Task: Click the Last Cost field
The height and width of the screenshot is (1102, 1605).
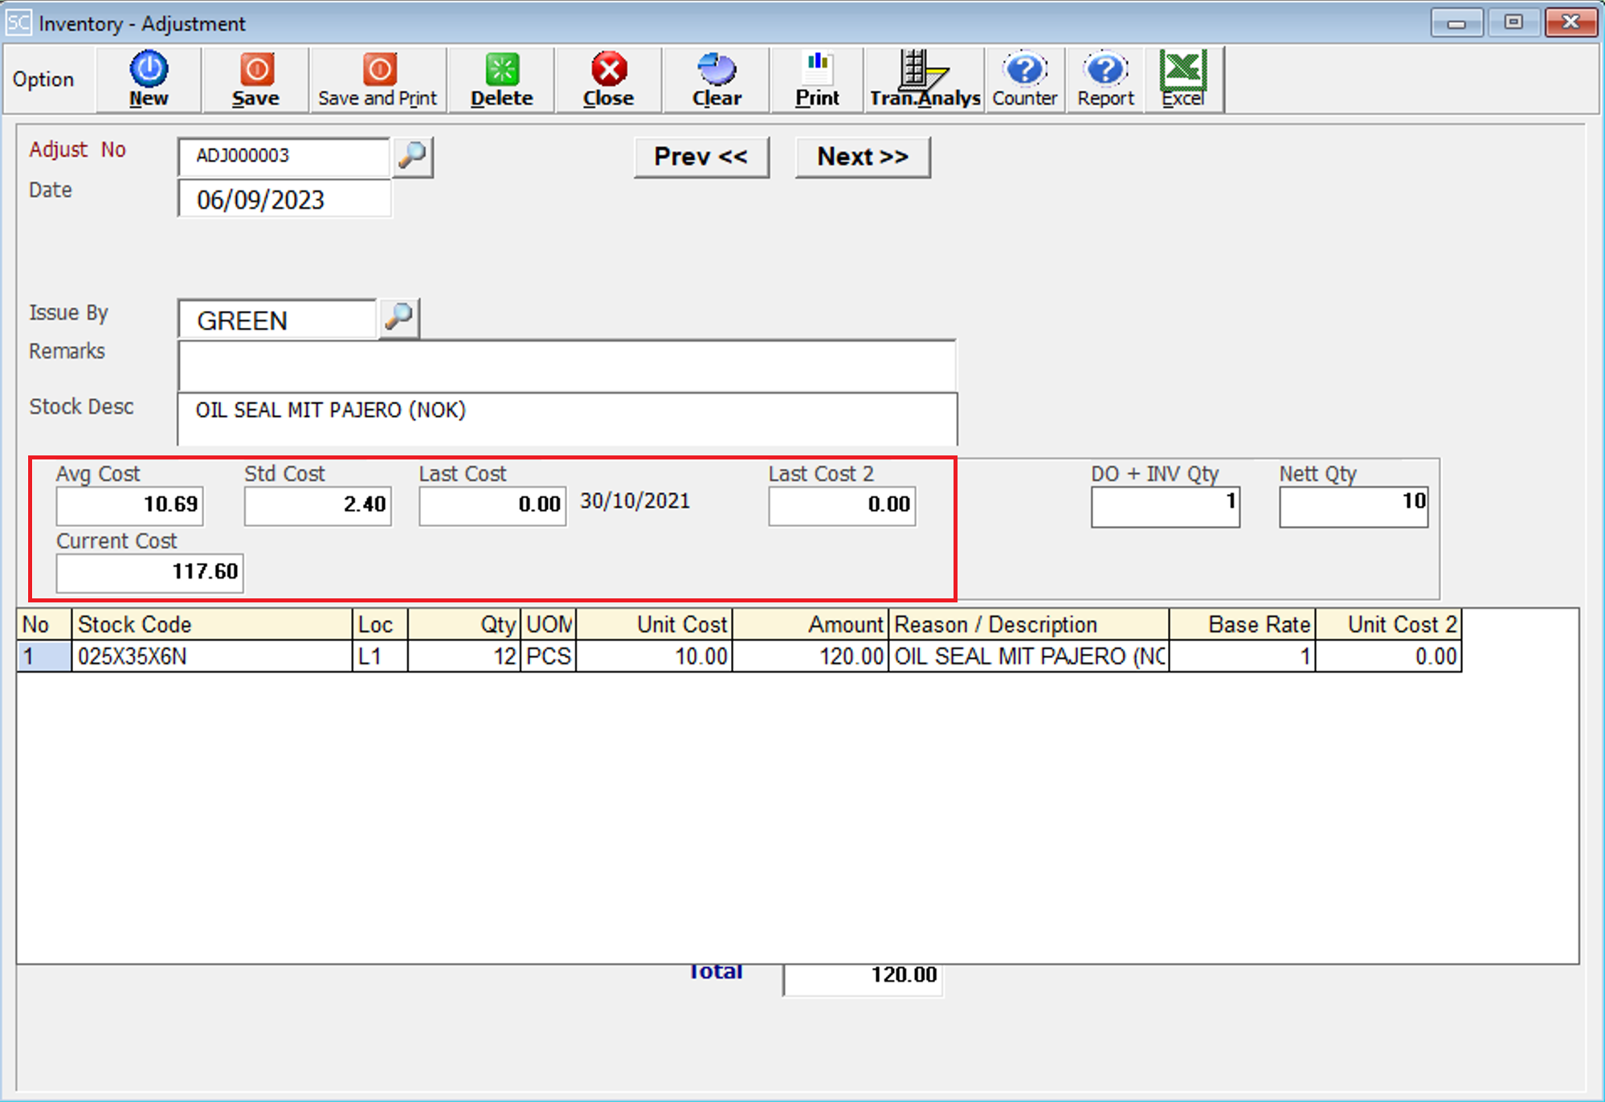Action: pos(492,505)
